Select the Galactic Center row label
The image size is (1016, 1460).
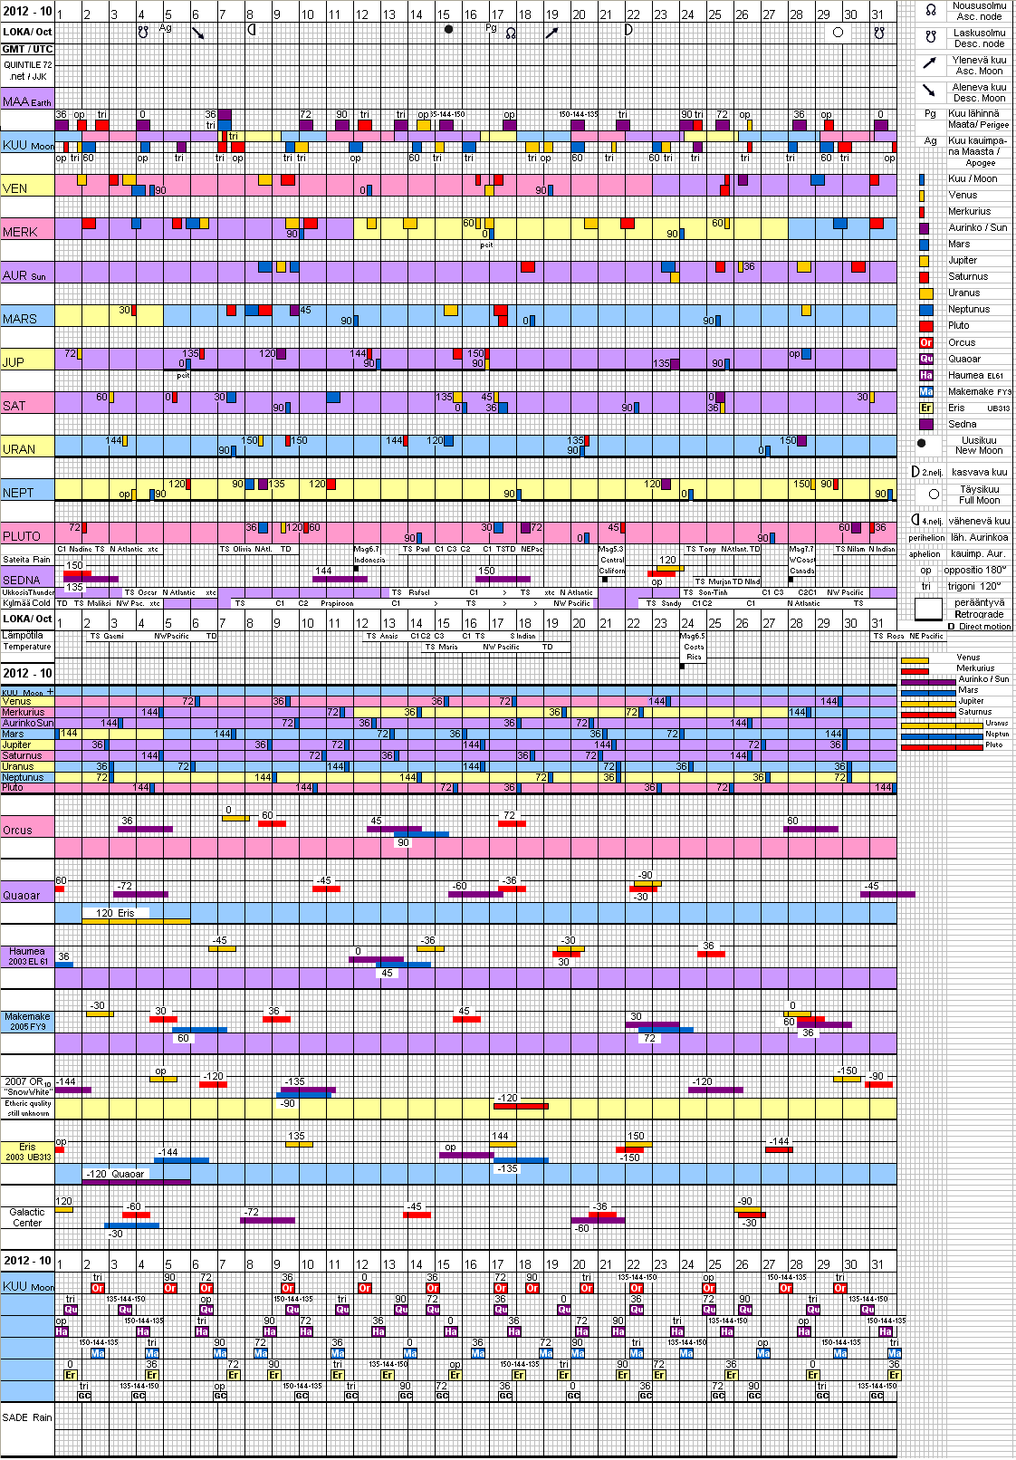27,1217
